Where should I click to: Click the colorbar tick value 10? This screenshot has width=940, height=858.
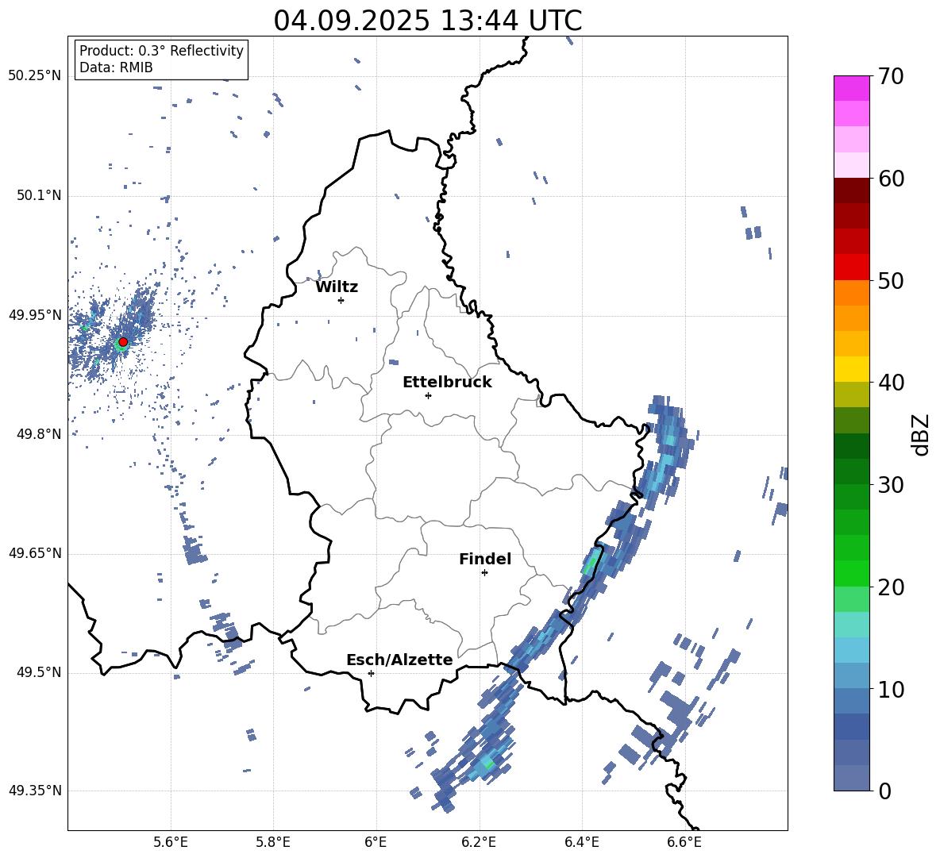click(x=891, y=689)
